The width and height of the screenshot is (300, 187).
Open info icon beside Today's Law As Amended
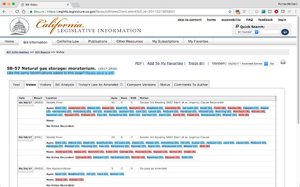tap(121, 85)
